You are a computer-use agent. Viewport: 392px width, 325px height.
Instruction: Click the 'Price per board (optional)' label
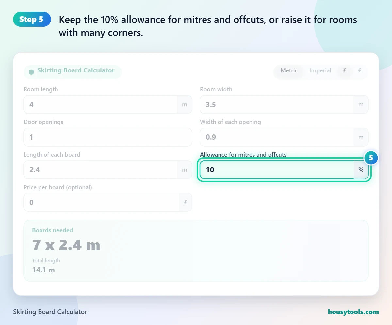pyautogui.click(x=58, y=187)
